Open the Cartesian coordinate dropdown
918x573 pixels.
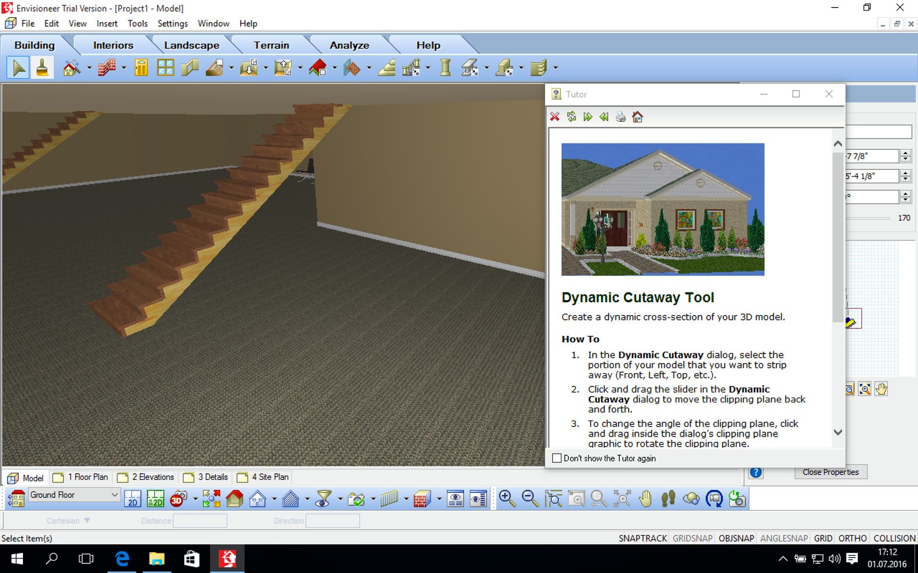(68, 521)
